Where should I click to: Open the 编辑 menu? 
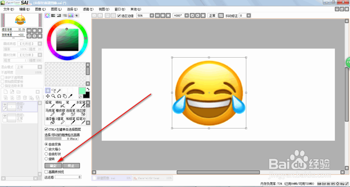24,9
